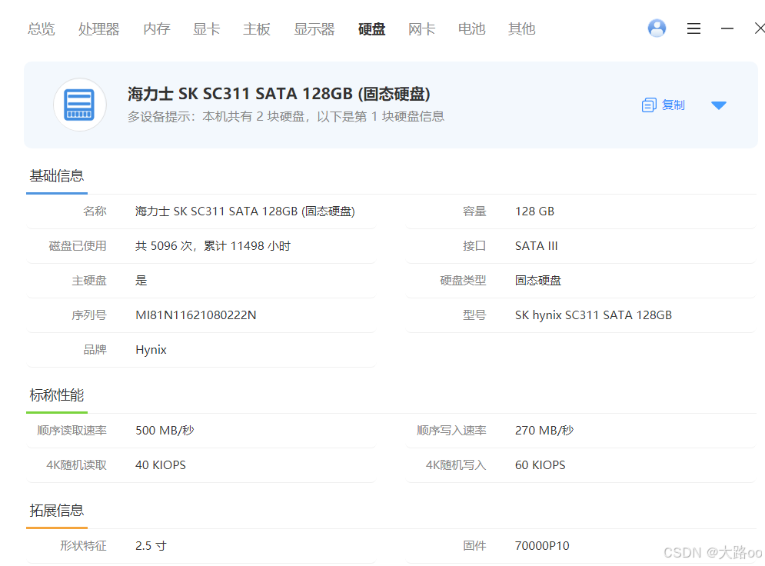This screenshot has width=765, height=566.
Task: Minimize the window with the dash button
Action: click(x=727, y=28)
